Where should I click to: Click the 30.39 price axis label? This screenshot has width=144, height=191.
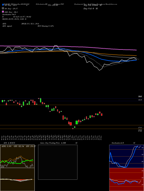[x=140, y=100]
